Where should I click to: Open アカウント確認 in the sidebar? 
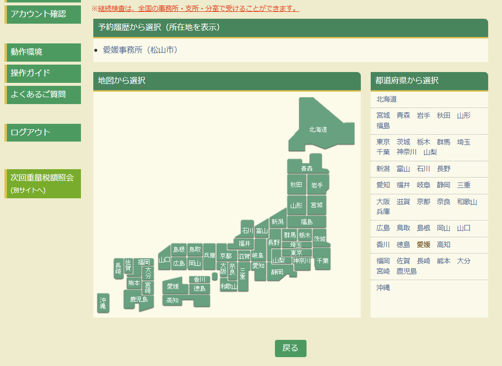point(43,14)
